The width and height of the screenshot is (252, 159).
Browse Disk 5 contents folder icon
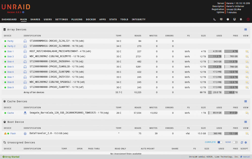pyautogui.click(x=247, y=67)
